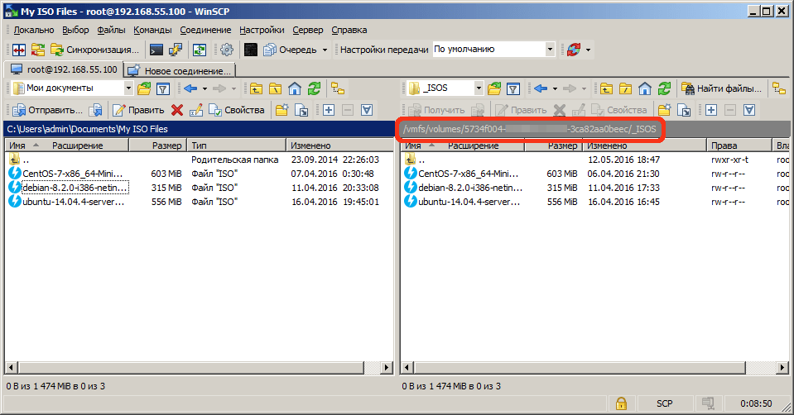Screen dimensions: 794x415
Task: Go back in the local panel
Action: tap(190, 88)
